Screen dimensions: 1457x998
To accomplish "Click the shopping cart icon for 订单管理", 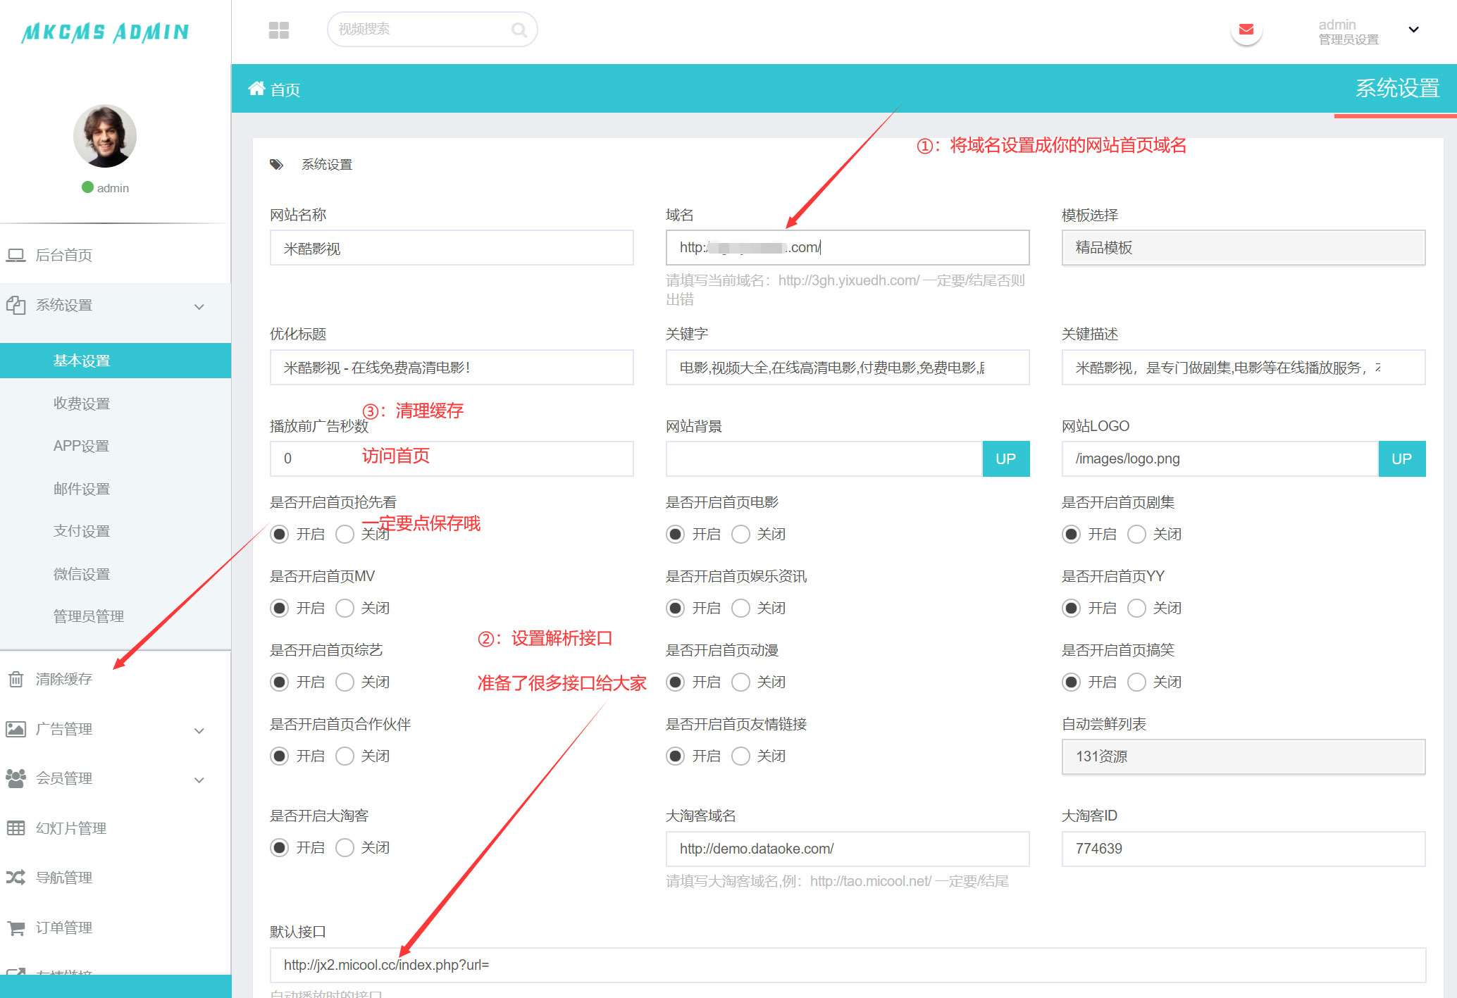I will (15, 928).
